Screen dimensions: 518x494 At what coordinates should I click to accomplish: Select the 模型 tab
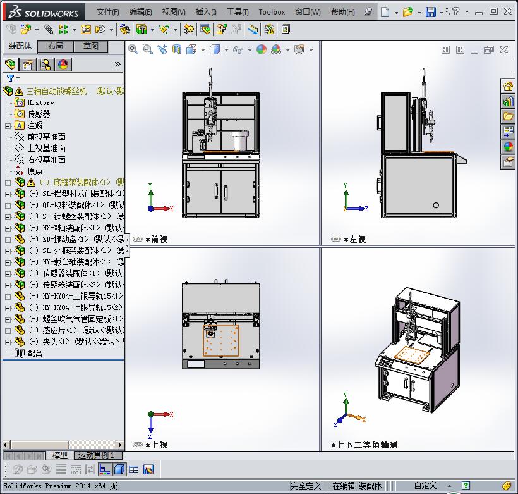60,455
